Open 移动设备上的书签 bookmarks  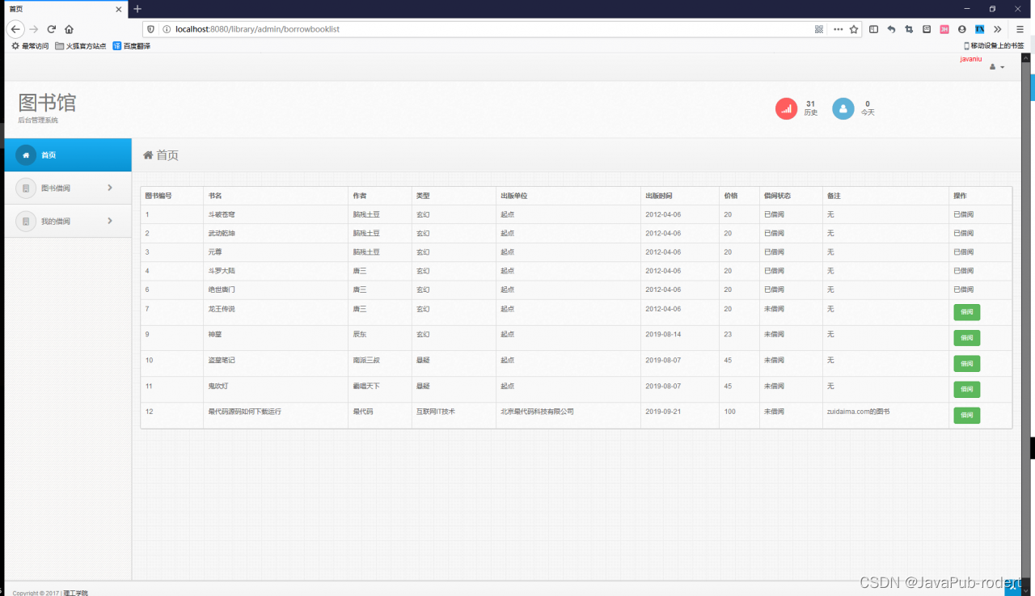pos(993,46)
